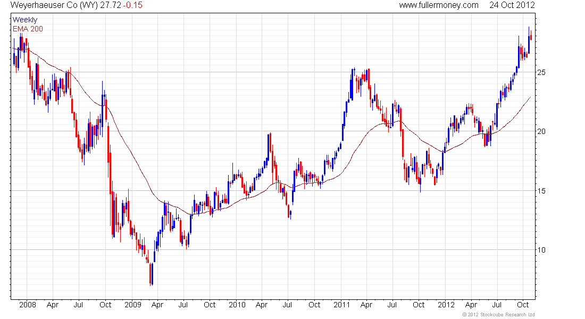This screenshot has width=585, height=319.
Task: Click the date 24 Oct 2012
Action: (x=512, y=5)
